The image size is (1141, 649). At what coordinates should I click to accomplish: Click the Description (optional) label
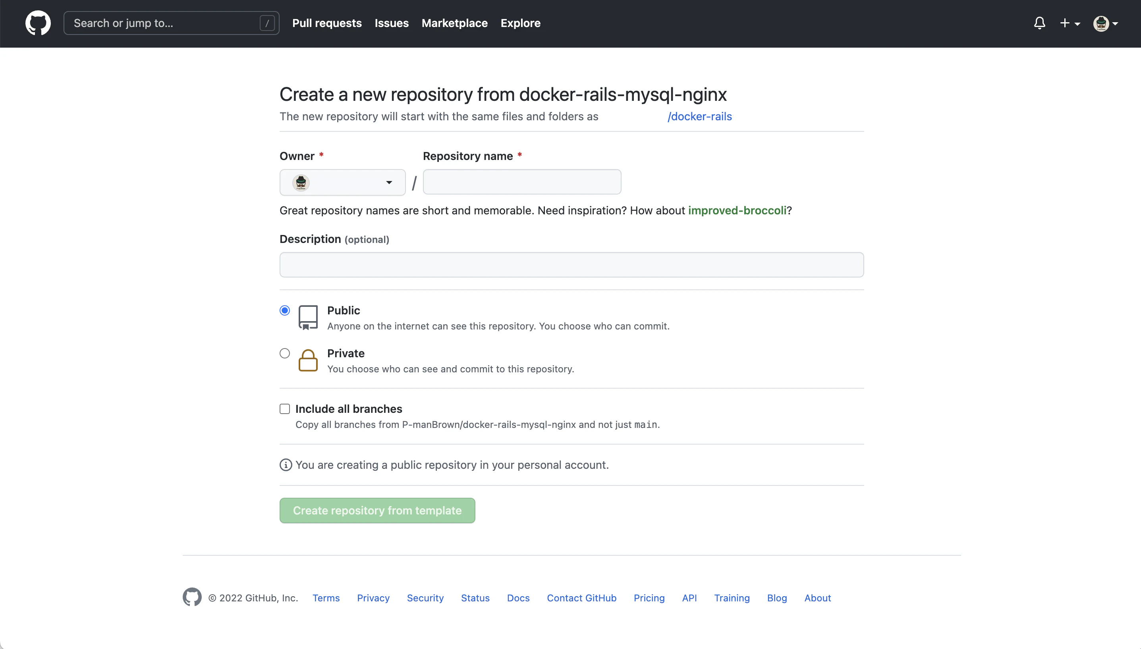(x=334, y=239)
